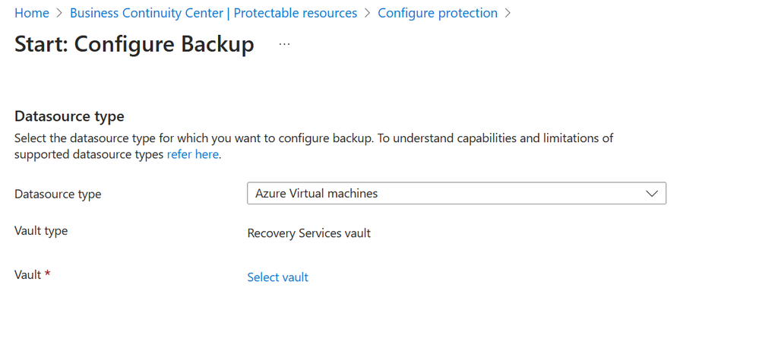Open the ellipsis menu beside Configure Backup title

click(284, 44)
